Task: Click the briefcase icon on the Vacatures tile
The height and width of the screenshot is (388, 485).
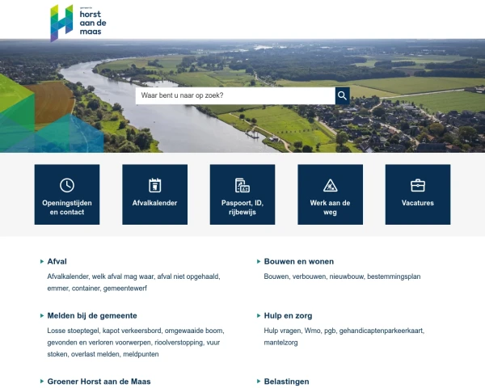Action: (x=418, y=185)
